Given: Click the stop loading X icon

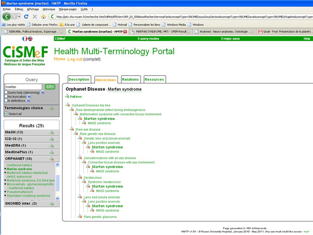Looking at the screenshot, I should pyautogui.click(x=35, y=17).
